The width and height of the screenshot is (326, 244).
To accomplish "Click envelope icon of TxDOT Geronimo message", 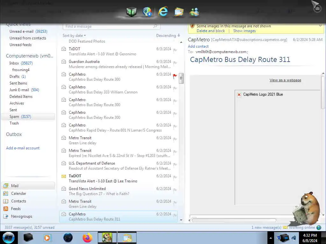I will point(64,49).
